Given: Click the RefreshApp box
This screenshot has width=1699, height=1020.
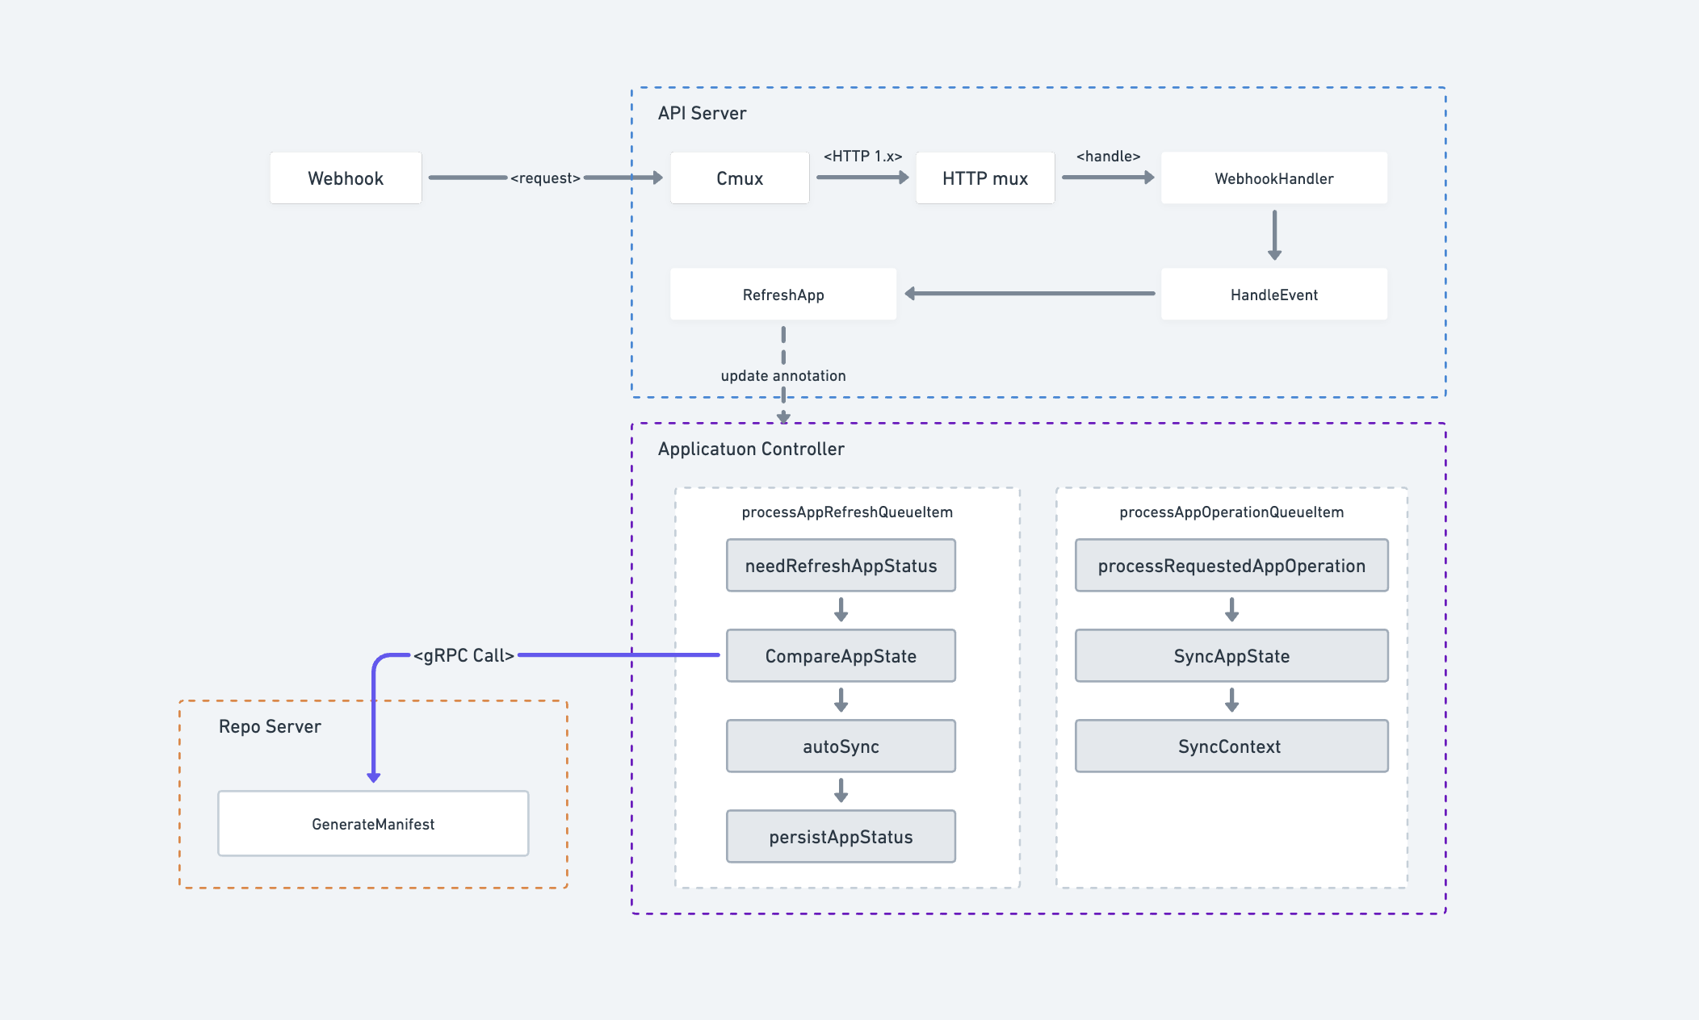Looking at the screenshot, I should point(783,294).
